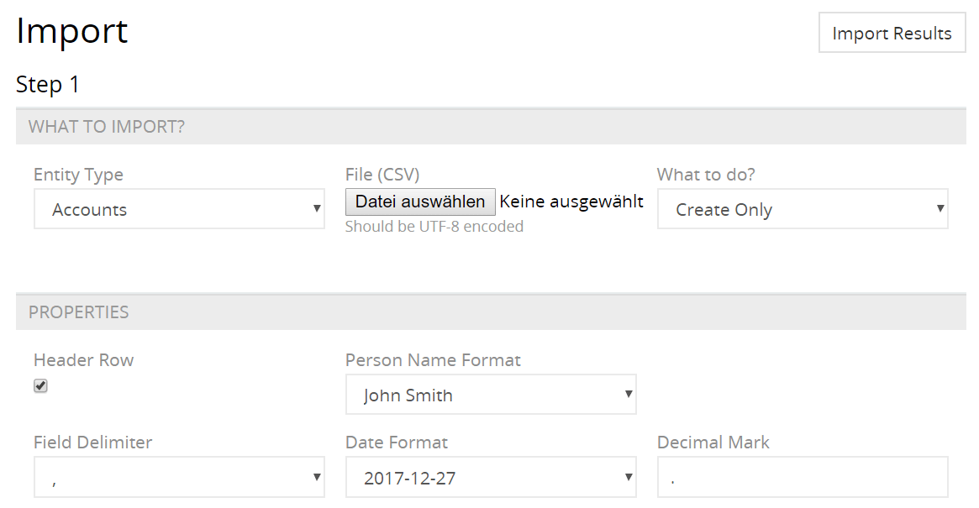This screenshot has width=979, height=508.
Task: Focus the Decimal Mark input field
Action: [803, 478]
